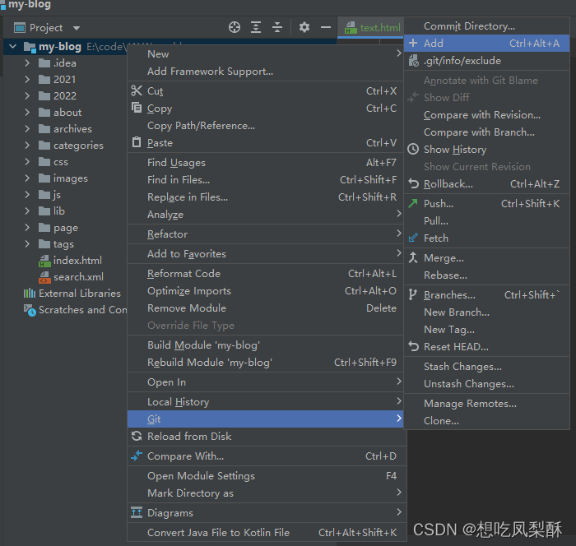Viewport: 576px width, 546px height.
Task: Click the blue Fetch arrow icon
Action: [413, 238]
